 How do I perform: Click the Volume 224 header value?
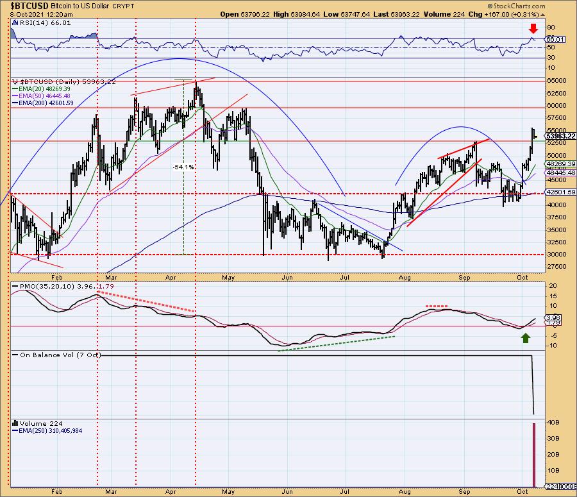(x=444, y=14)
